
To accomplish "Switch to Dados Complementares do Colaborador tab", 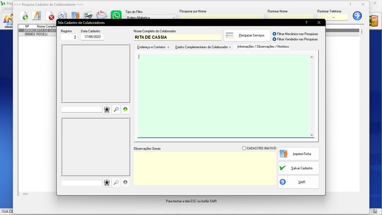I will 202,47.
